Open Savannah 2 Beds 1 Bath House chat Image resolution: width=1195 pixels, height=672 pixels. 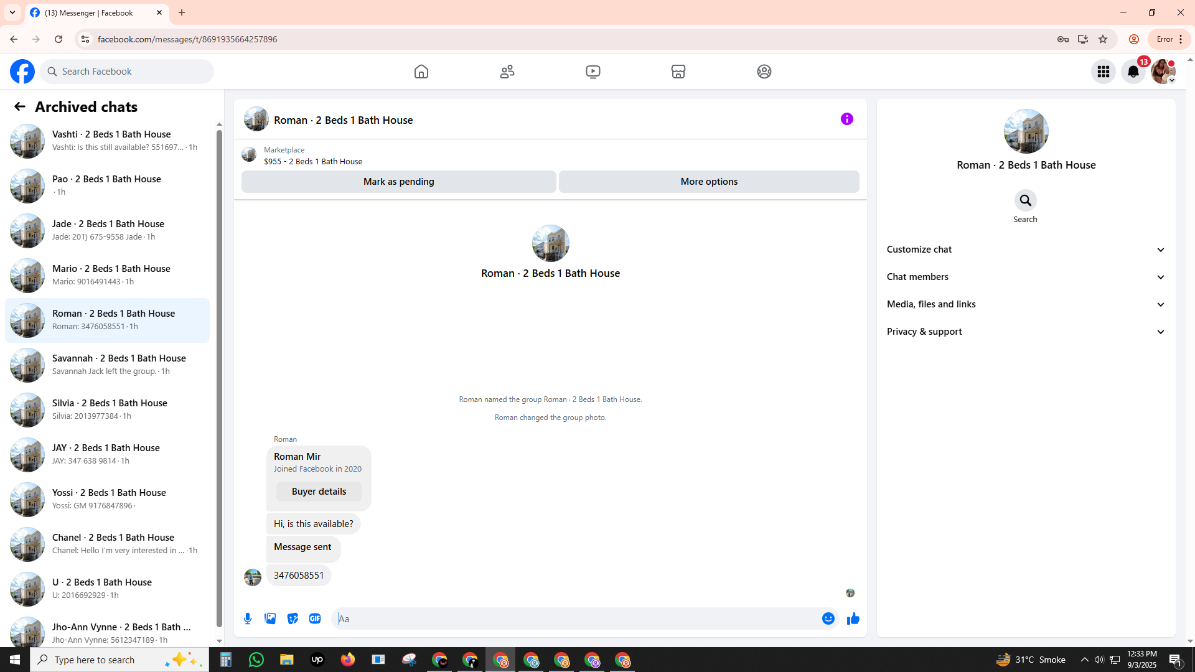click(107, 365)
